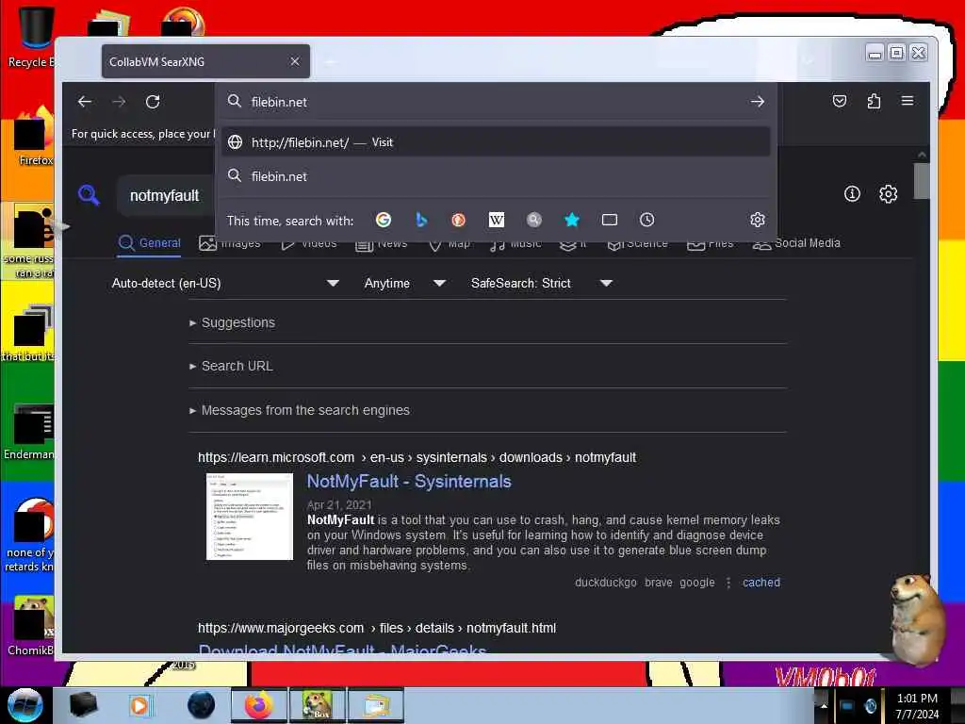
Task: Click the SearXNG magnifier logo
Action: tap(90, 195)
